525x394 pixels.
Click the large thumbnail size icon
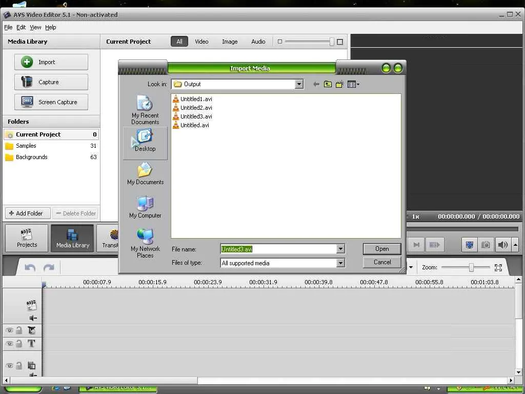(340, 42)
